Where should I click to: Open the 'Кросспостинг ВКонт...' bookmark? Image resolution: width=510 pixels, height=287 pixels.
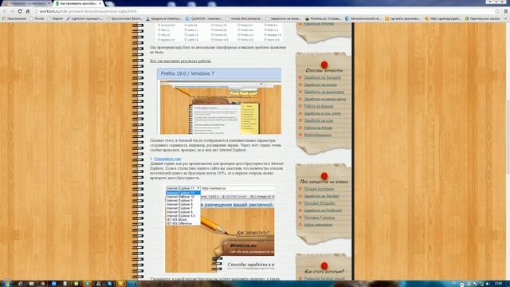pos(124,19)
